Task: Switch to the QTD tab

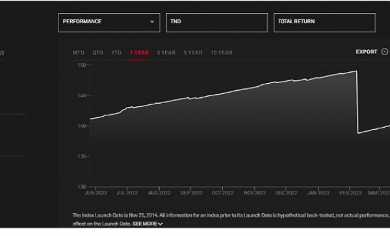Action: pos(97,53)
